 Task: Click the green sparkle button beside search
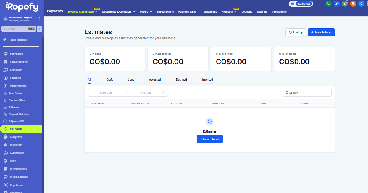[x=39, y=29]
